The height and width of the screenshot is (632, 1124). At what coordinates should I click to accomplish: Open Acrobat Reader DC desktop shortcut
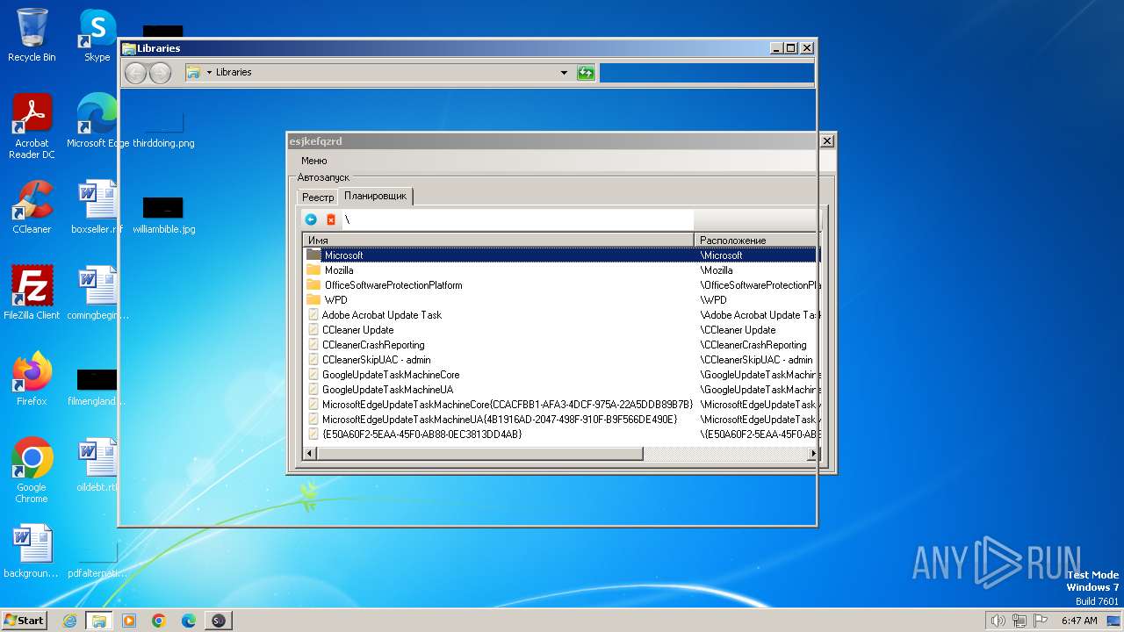point(32,126)
